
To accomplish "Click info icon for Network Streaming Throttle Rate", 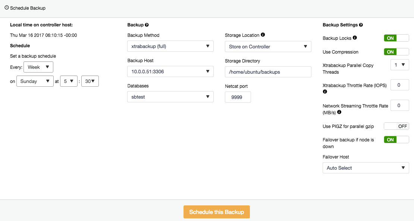I will 339,112.
